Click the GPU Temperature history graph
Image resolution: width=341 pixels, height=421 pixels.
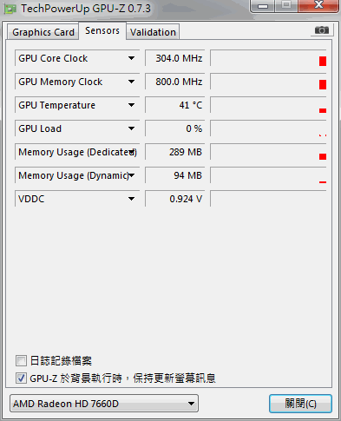coord(268,105)
